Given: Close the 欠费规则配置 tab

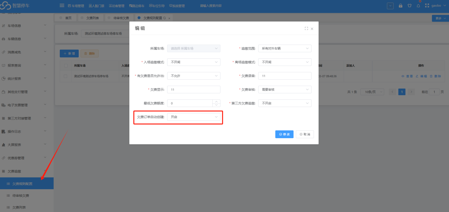Looking at the screenshot, I should (169, 18).
